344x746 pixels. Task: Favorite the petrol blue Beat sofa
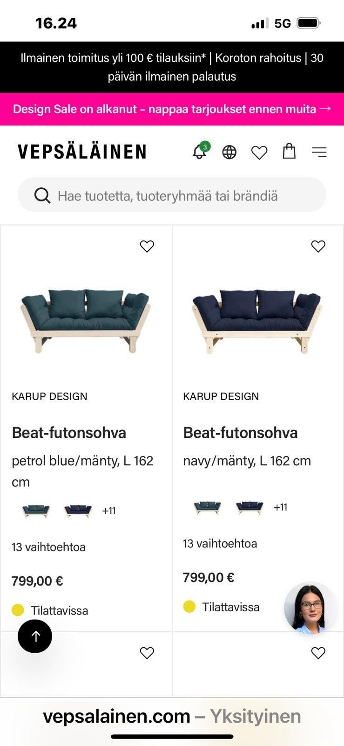pos(147,246)
